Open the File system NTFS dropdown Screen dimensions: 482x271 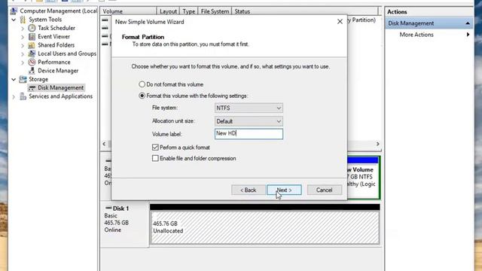point(249,108)
